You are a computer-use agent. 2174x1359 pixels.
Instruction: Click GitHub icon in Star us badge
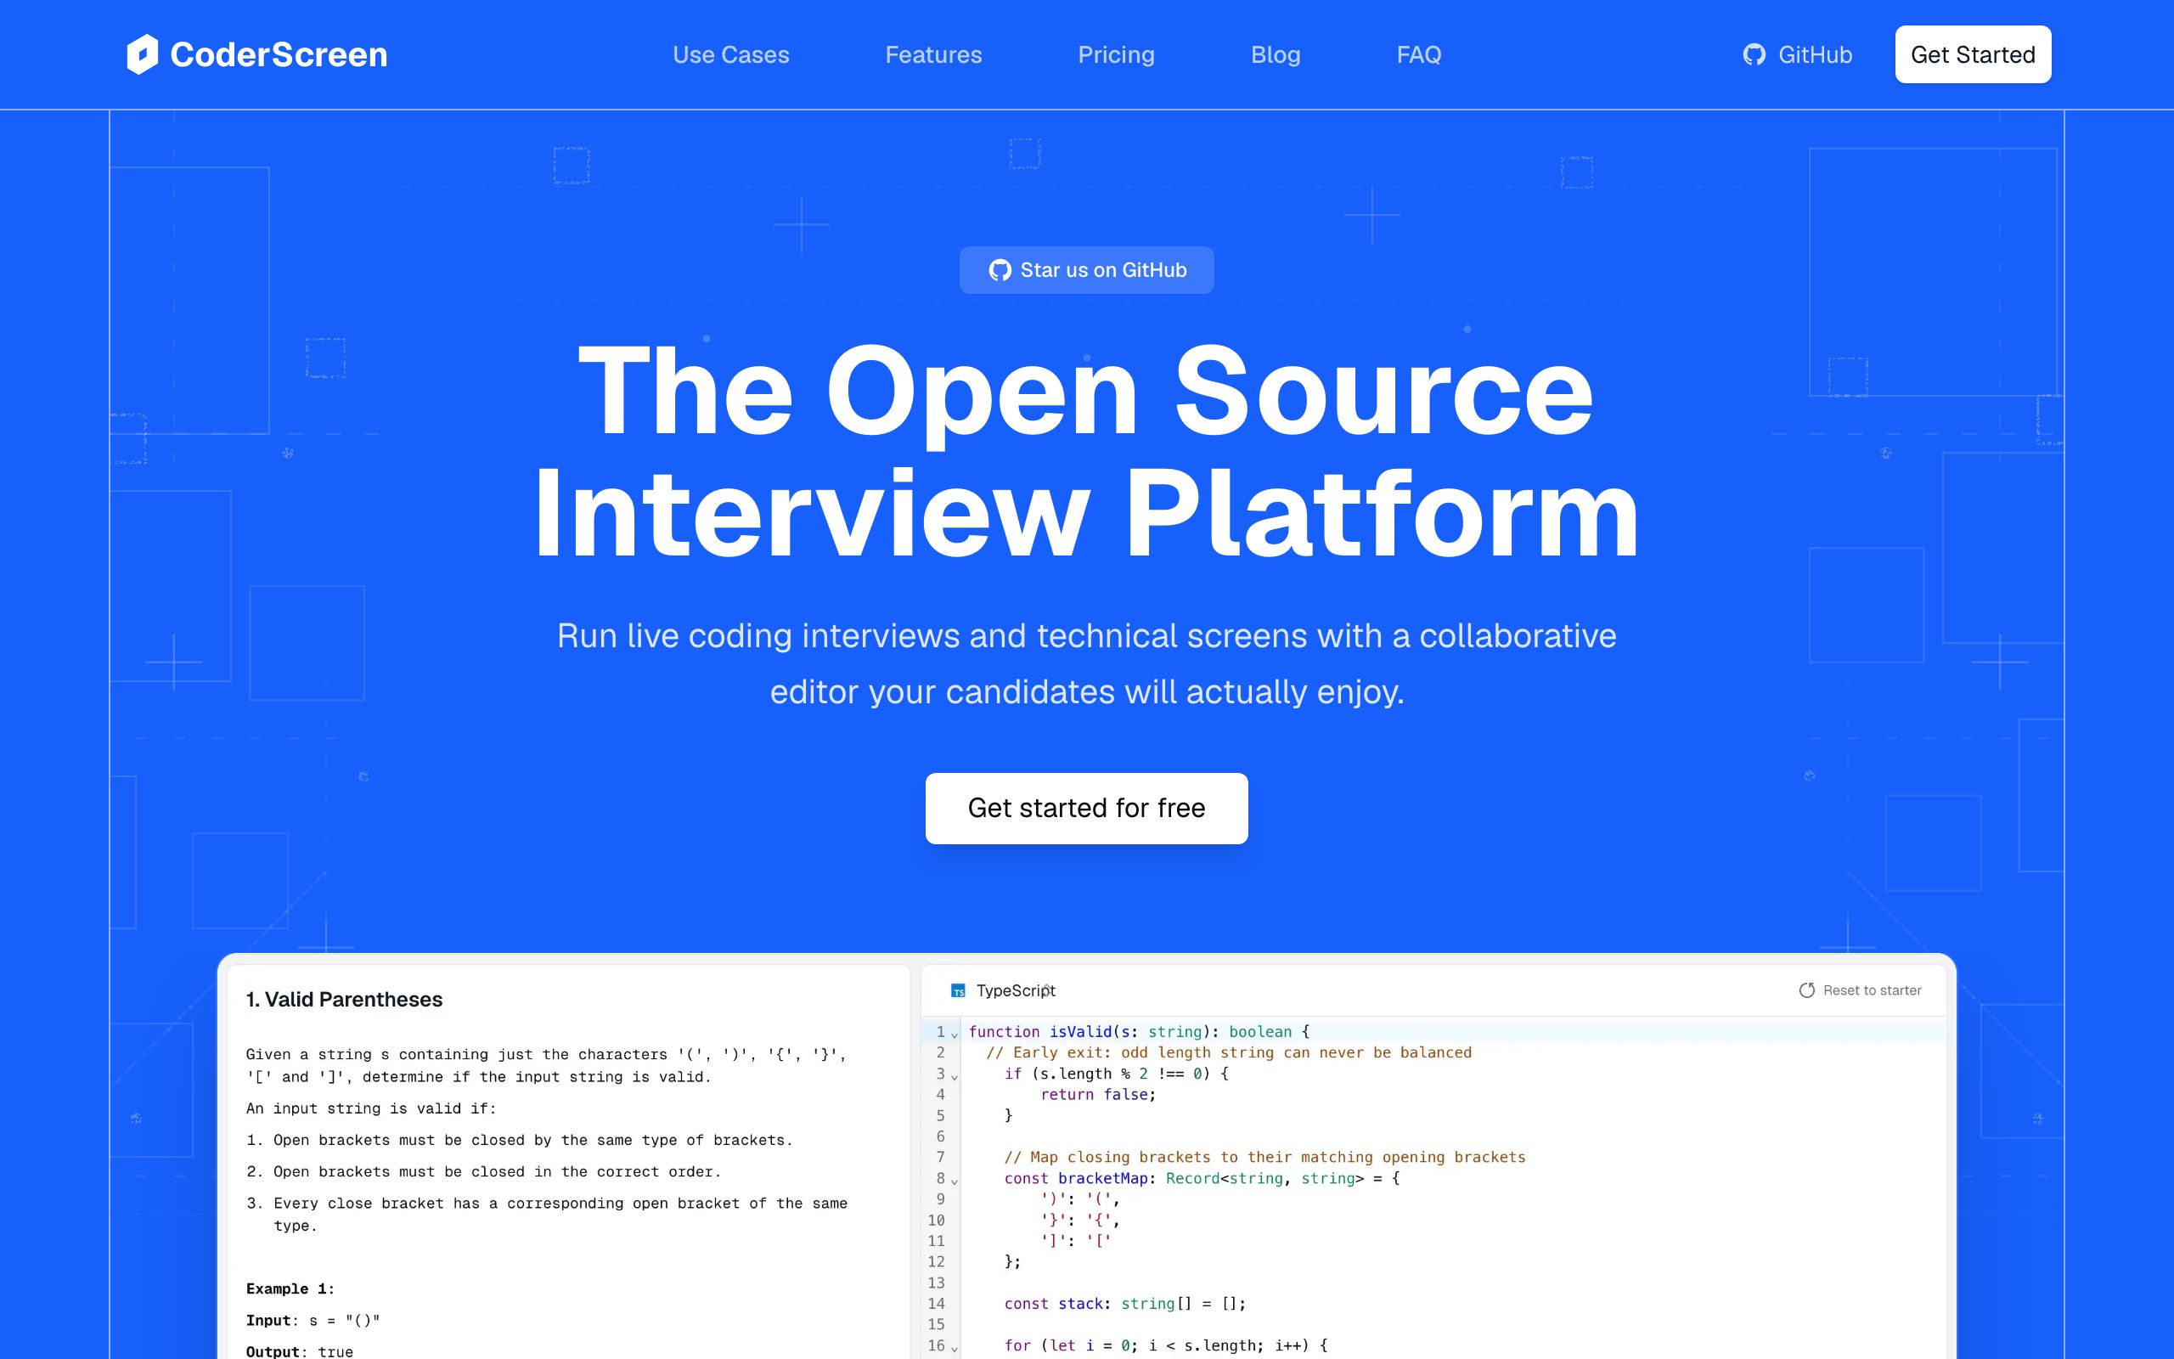pos(1000,271)
